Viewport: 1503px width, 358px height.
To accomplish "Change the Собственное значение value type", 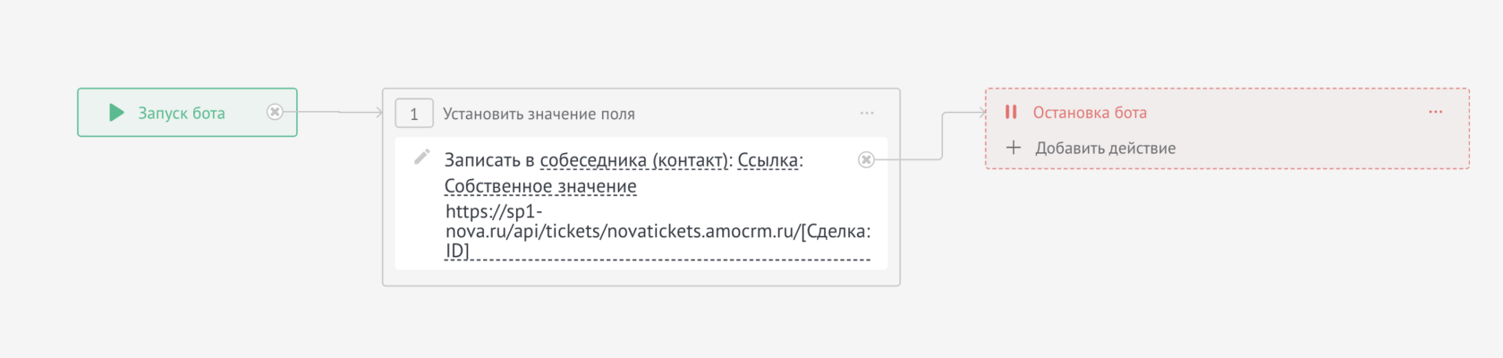I will coord(540,186).
